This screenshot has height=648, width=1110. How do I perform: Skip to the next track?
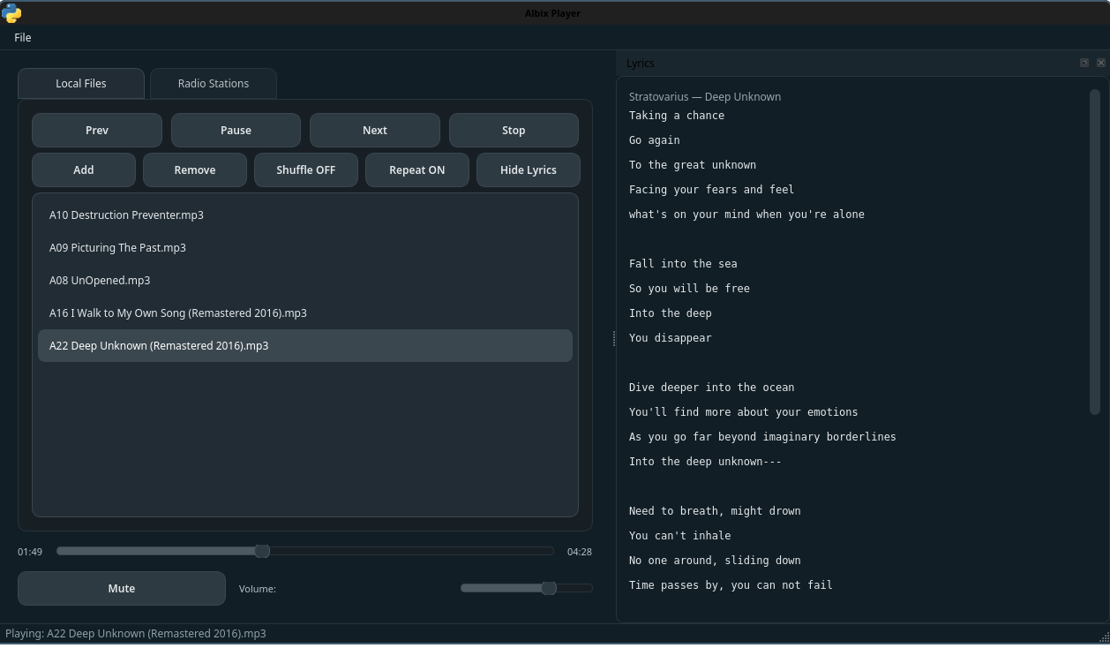click(374, 130)
